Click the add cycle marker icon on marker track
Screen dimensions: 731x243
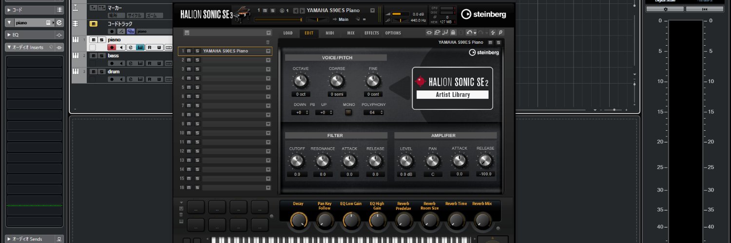coord(101,8)
